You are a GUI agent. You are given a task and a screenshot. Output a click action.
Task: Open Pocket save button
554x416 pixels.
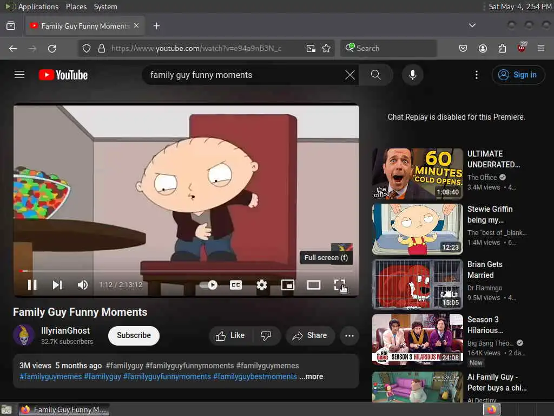[x=463, y=48]
